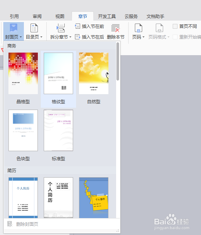Click the 删除本节 label
201x235 pixels.
(115, 37)
